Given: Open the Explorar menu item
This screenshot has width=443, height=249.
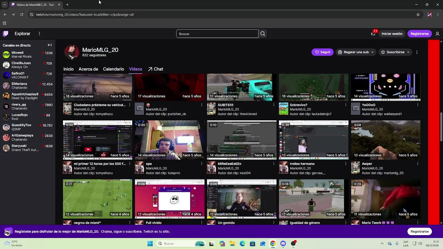Looking at the screenshot, I should coord(22,34).
